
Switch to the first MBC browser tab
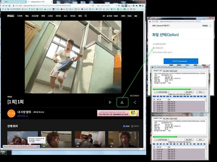point(13,2)
